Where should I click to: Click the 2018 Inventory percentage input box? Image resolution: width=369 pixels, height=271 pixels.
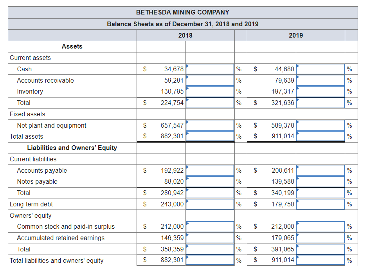coord(210,91)
